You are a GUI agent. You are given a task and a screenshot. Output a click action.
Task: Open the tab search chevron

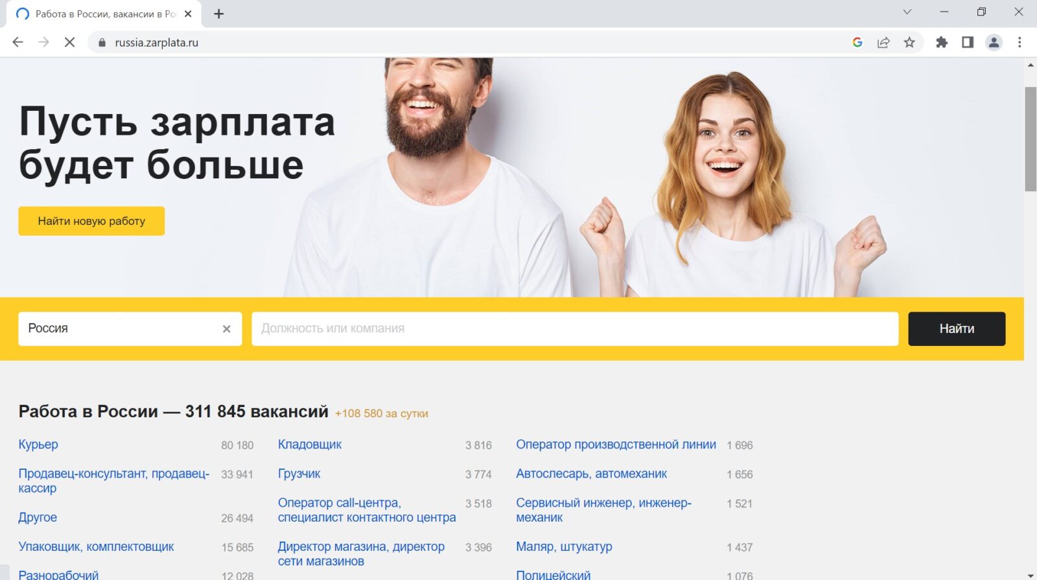(907, 12)
